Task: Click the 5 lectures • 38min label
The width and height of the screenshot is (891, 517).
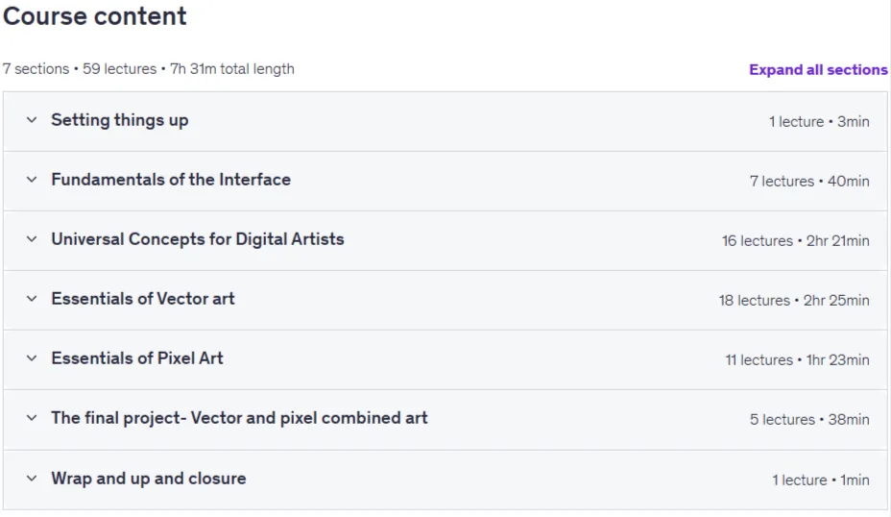Action: (809, 420)
